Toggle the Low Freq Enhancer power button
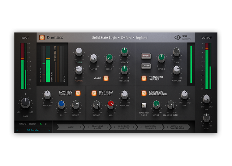Viewport: 232px width, 166px height. coord(78,93)
